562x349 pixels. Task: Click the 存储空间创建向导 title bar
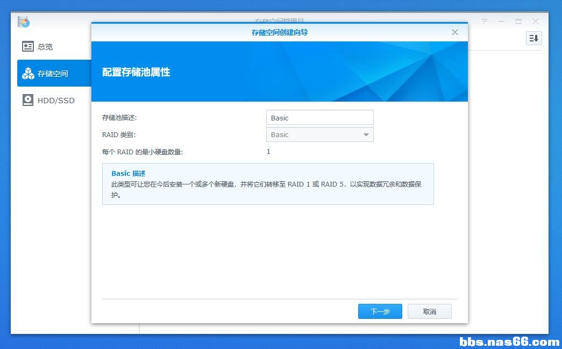tap(280, 32)
